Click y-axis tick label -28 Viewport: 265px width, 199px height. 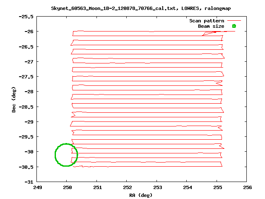tap(29, 92)
